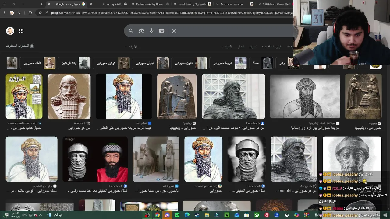The width and height of the screenshot is (390, 219).
Task: Filter images by قوانين حمورابي chip
Action: pyautogui.click(x=111, y=63)
